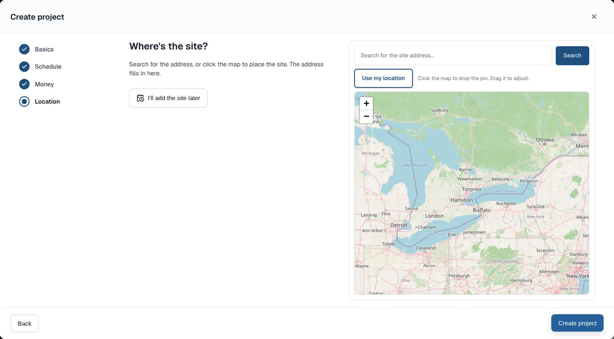This screenshot has height=339, width=614.
Task: Click the Search button
Action: (572, 56)
